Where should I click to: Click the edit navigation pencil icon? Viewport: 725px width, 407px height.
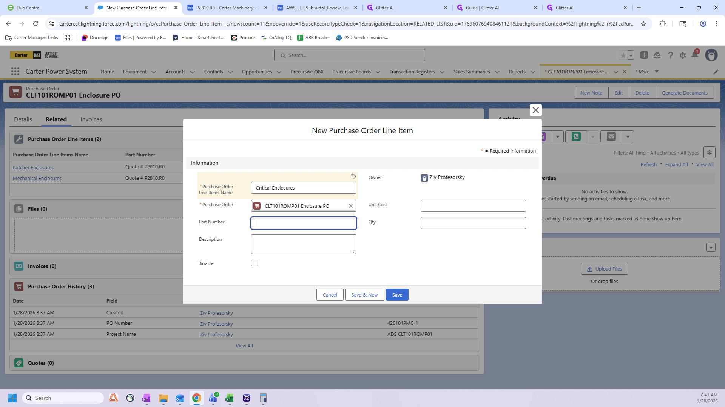tap(716, 72)
